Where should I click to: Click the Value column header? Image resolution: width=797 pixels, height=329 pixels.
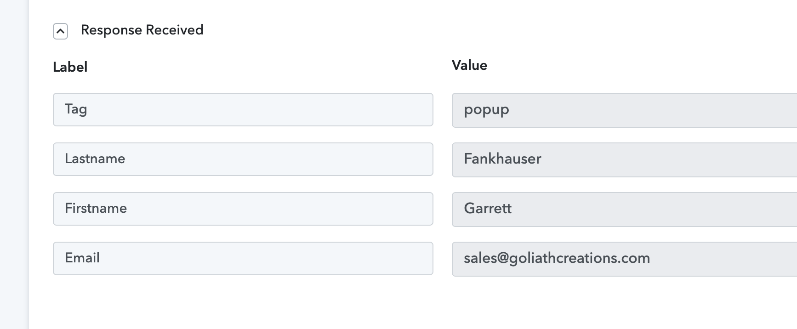coord(469,65)
